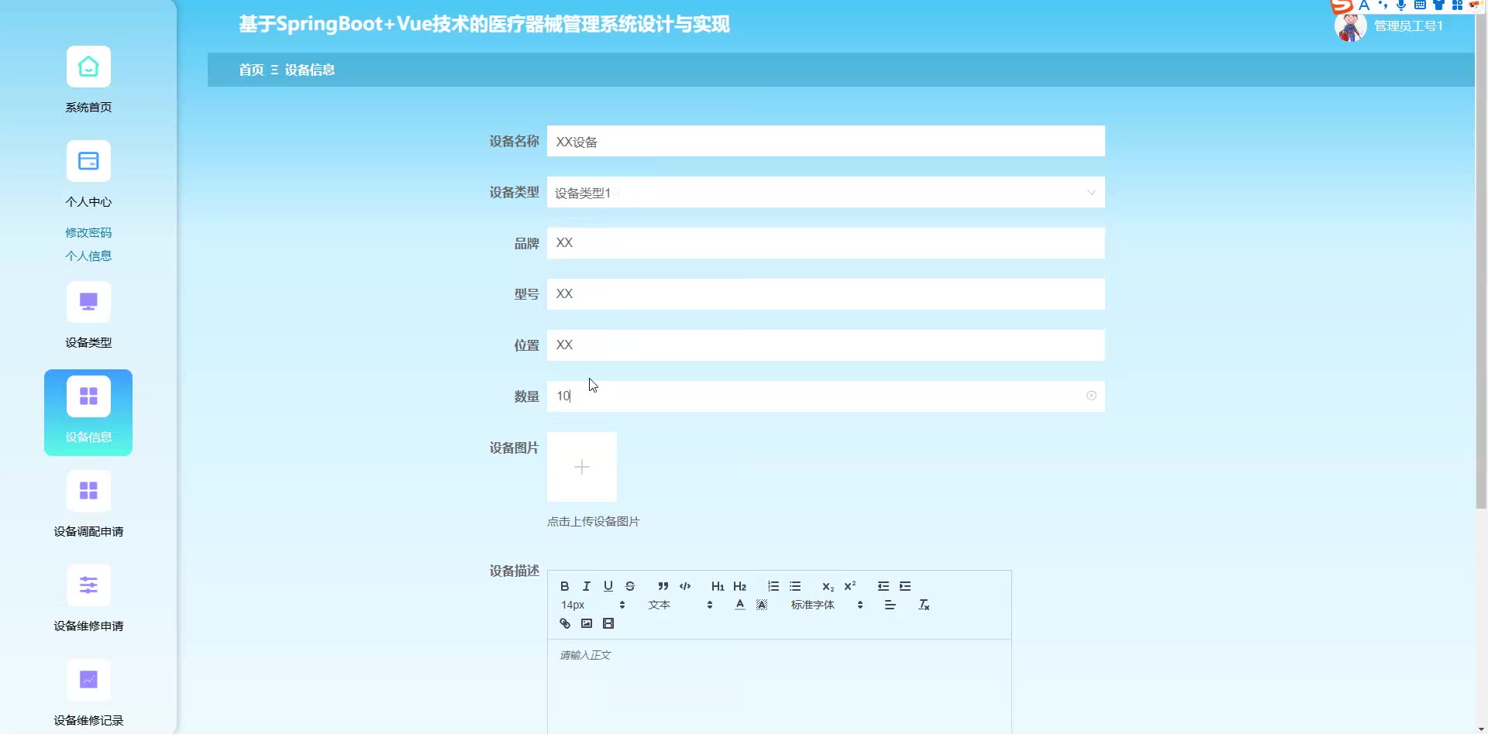
Task: Open the 个人信息 link
Action: click(x=88, y=256)
